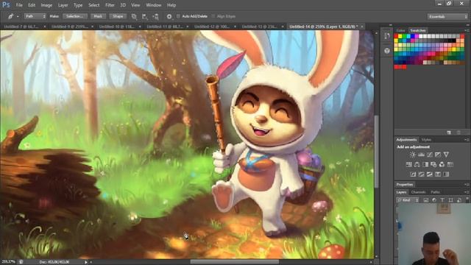Open the Properties panel flyout menu
This screenshot has height=265, width=471.
click(467, 185)
